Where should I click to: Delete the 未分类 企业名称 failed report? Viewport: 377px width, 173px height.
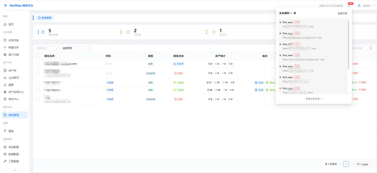pos(355,73)
